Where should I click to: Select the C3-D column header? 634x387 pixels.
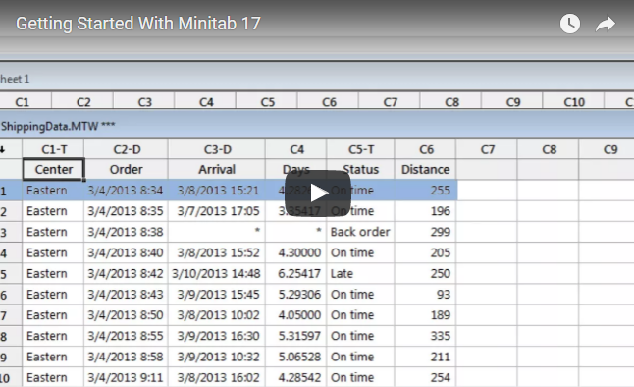click(x=217, y=149)
